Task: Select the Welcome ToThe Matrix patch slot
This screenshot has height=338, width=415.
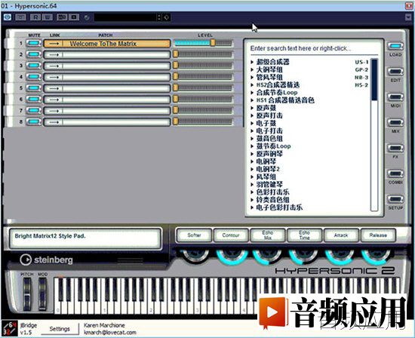Action: pos(107,44)
